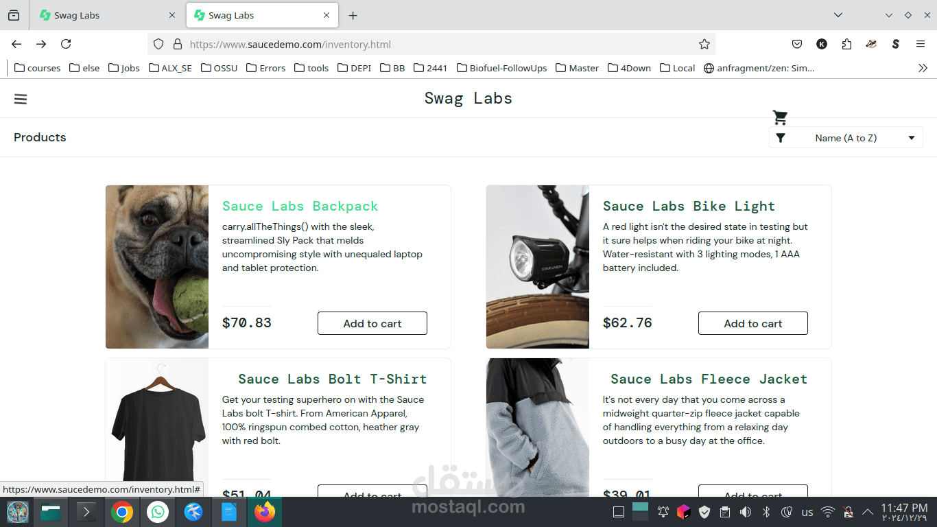The image size is (937, 527).
Task: Open the courses bookmark folder
Action: 38,68
